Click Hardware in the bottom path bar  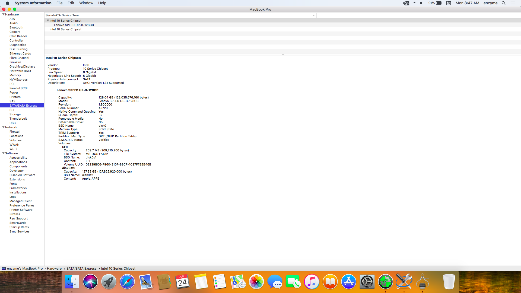click(x=54, y=269)
